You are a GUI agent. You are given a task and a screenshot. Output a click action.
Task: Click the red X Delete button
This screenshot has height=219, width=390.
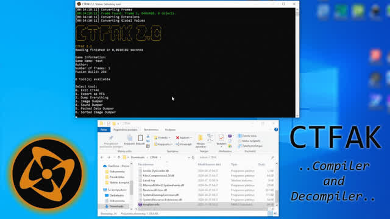point(183,137)
